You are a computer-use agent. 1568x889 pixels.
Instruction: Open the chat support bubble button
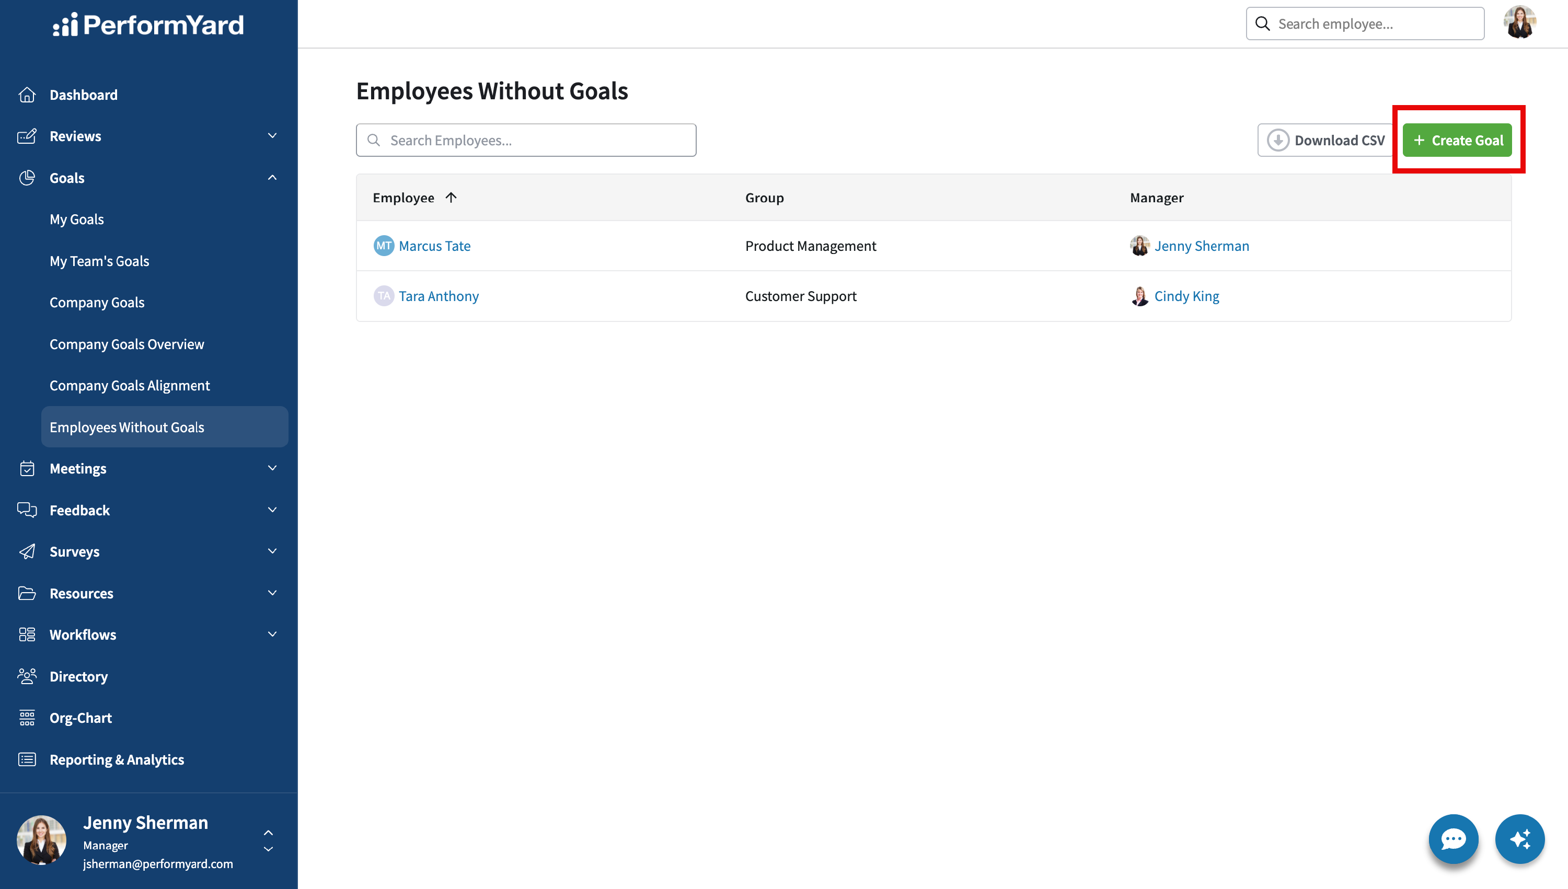[x=1453, y=838]
